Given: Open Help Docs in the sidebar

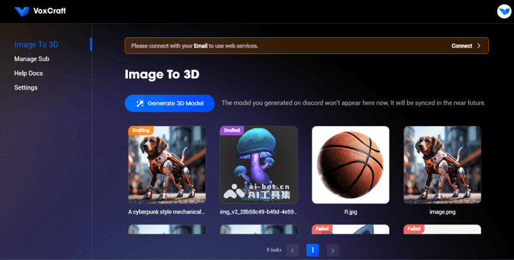Looking at the screenshot, I should coord(28,73).
